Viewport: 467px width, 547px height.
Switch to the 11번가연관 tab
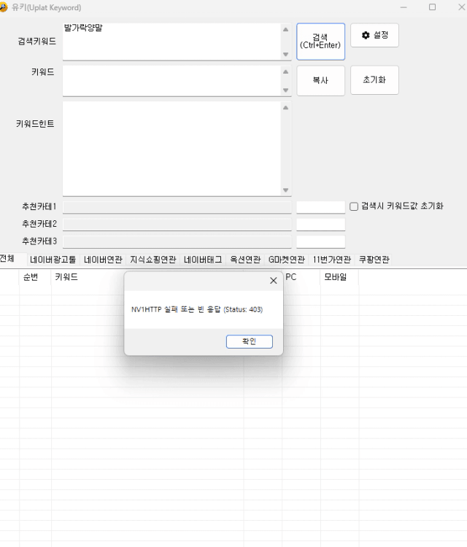[331, 260]
